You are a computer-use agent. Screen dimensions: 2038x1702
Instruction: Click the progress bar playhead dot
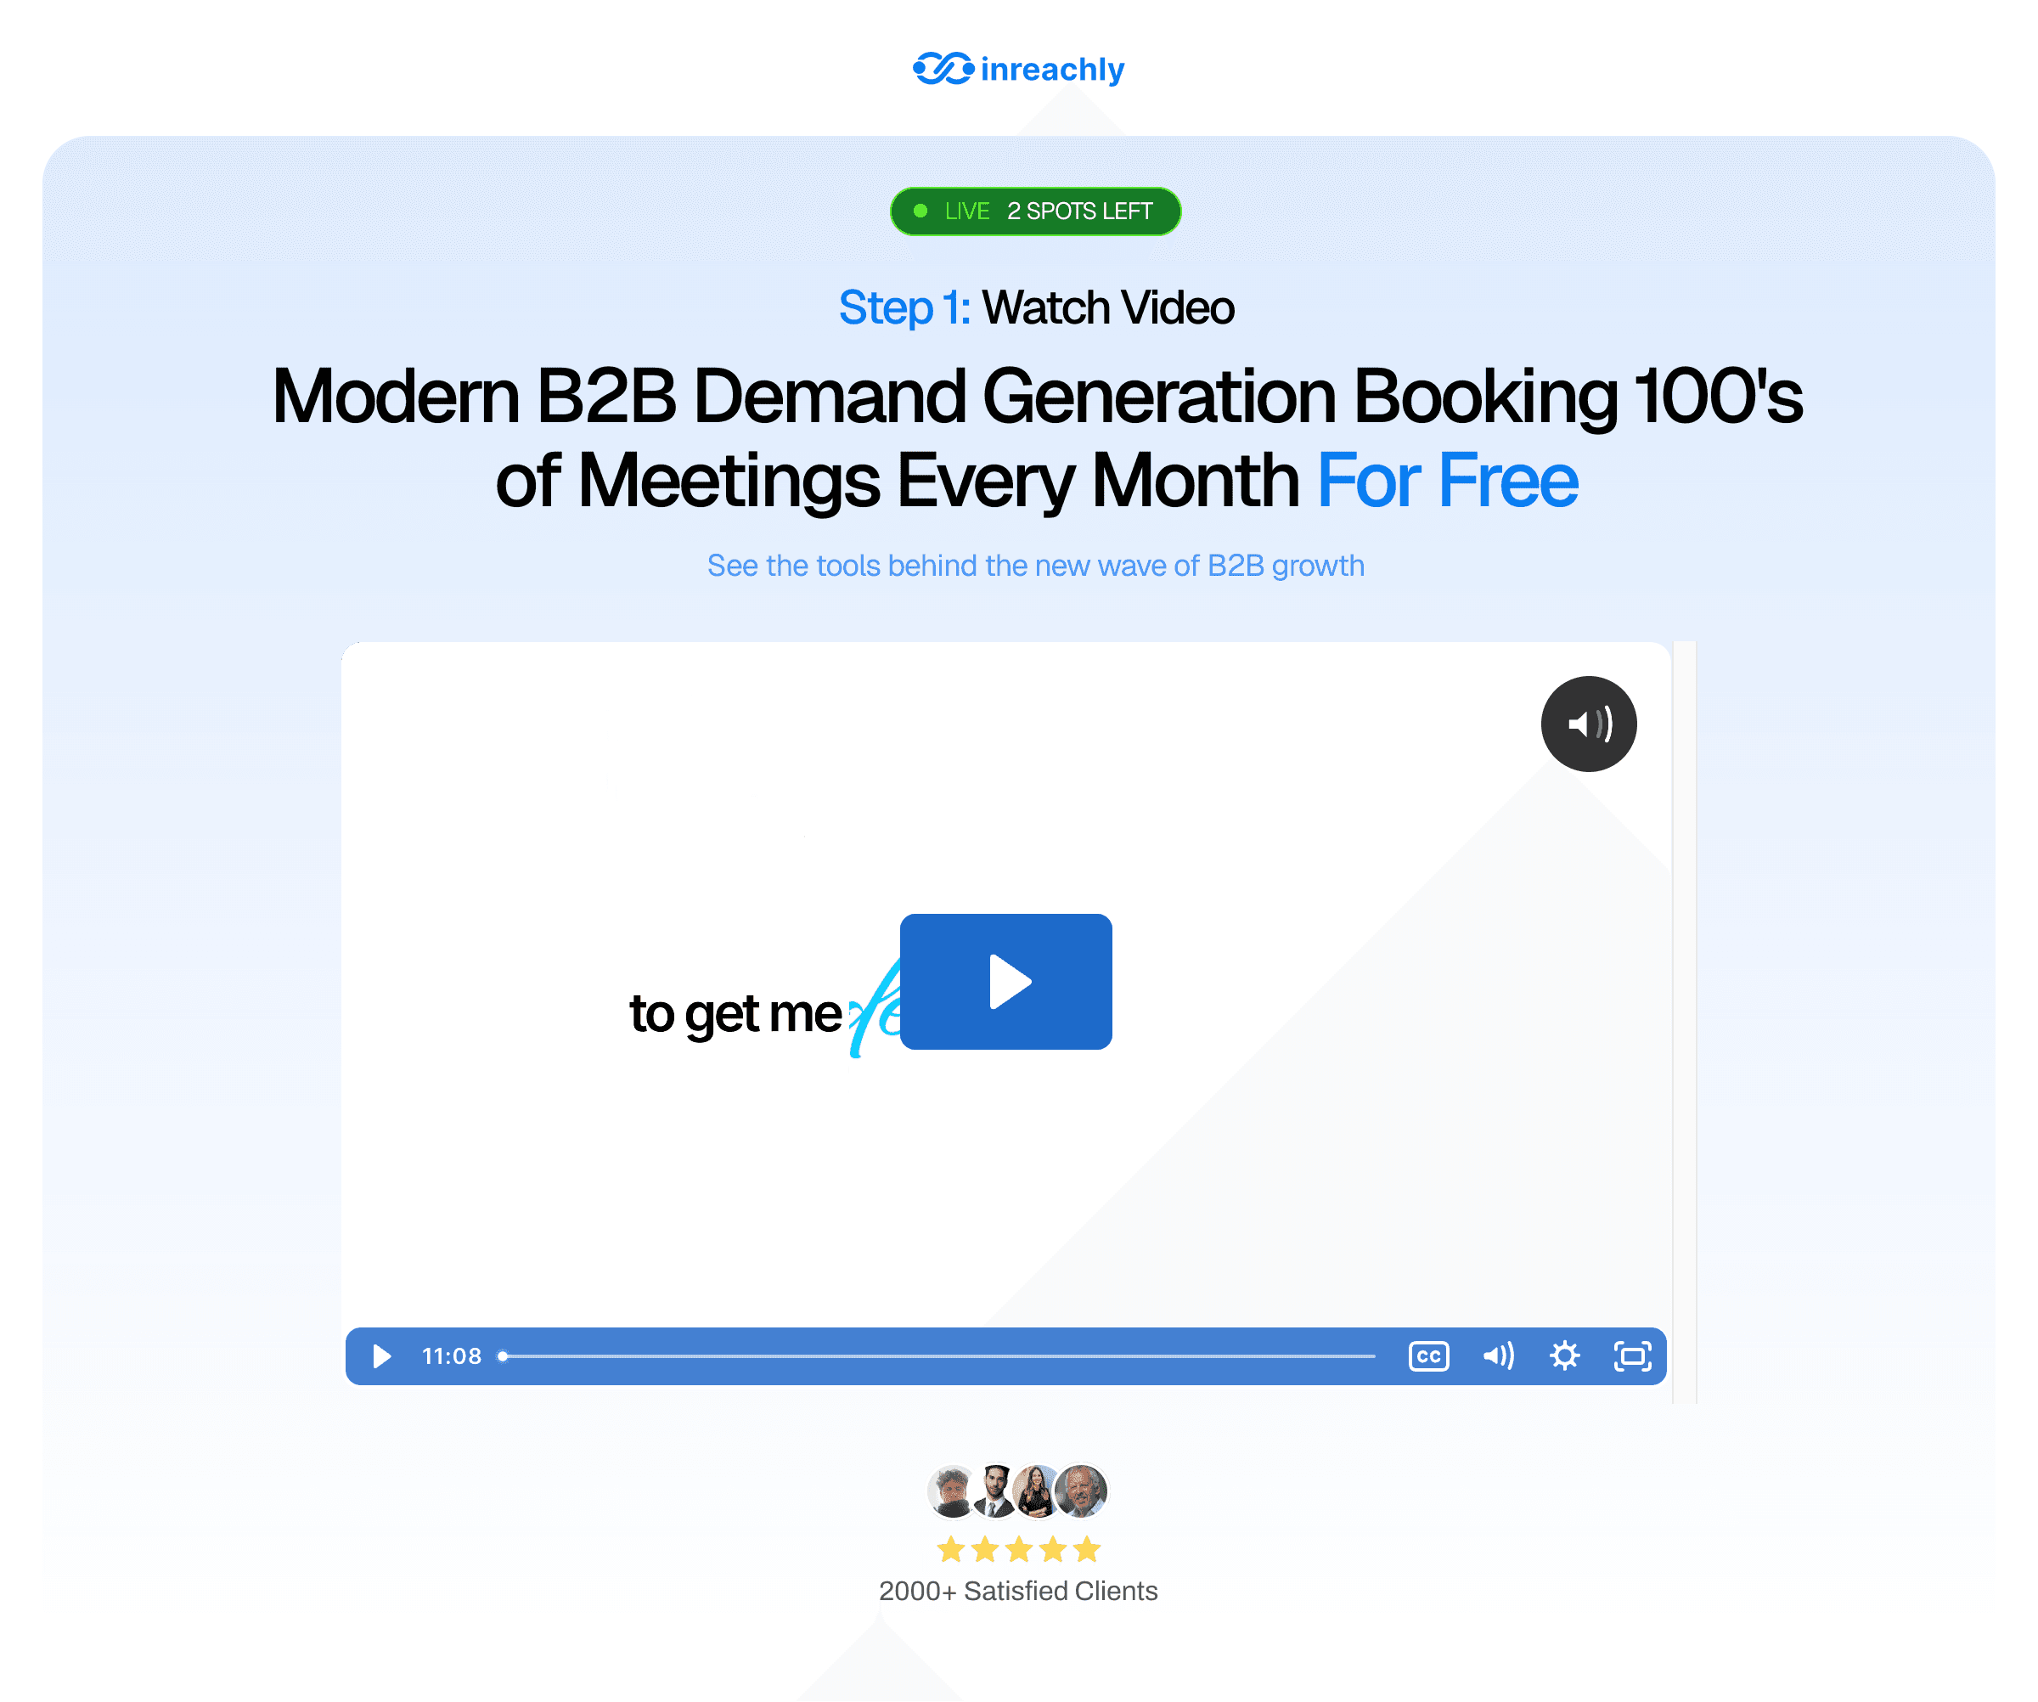[x=503, y=1355]
